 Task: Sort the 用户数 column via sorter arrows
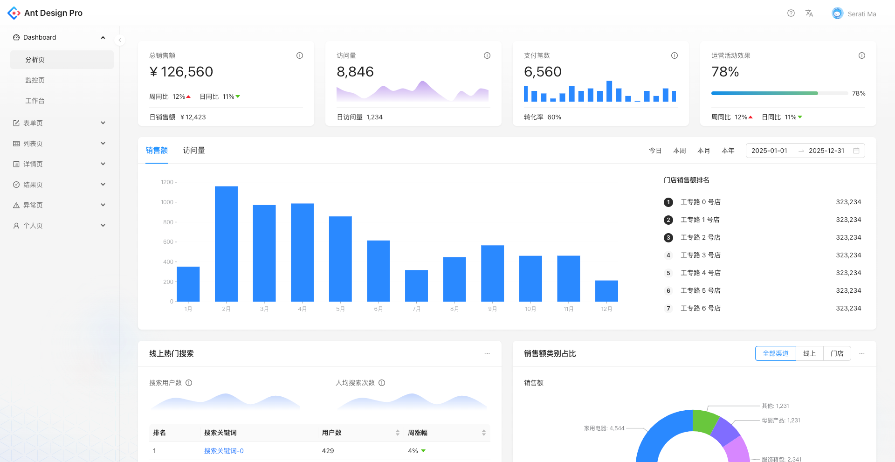[398, 433]
